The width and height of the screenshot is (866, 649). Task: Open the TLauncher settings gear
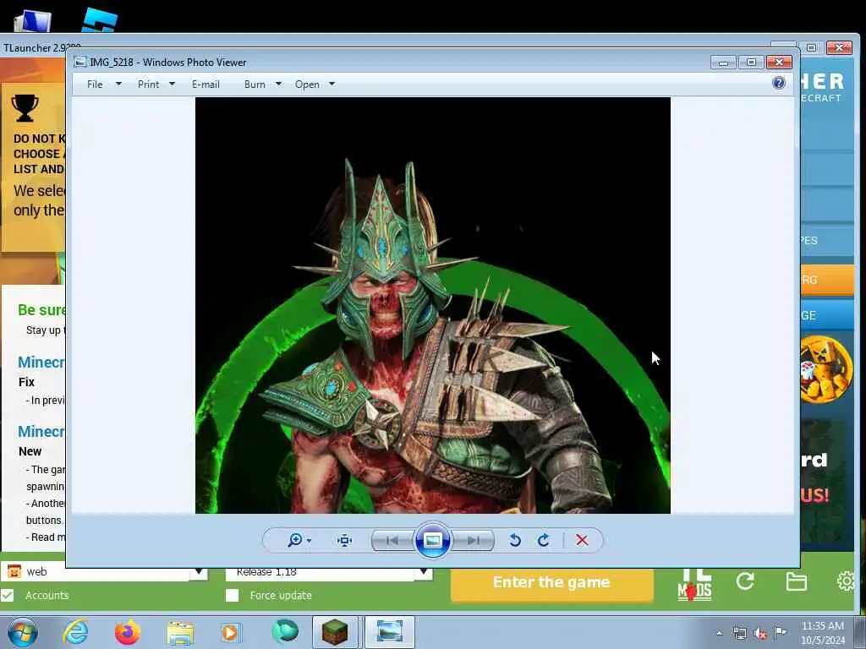[x=846, y=581]
